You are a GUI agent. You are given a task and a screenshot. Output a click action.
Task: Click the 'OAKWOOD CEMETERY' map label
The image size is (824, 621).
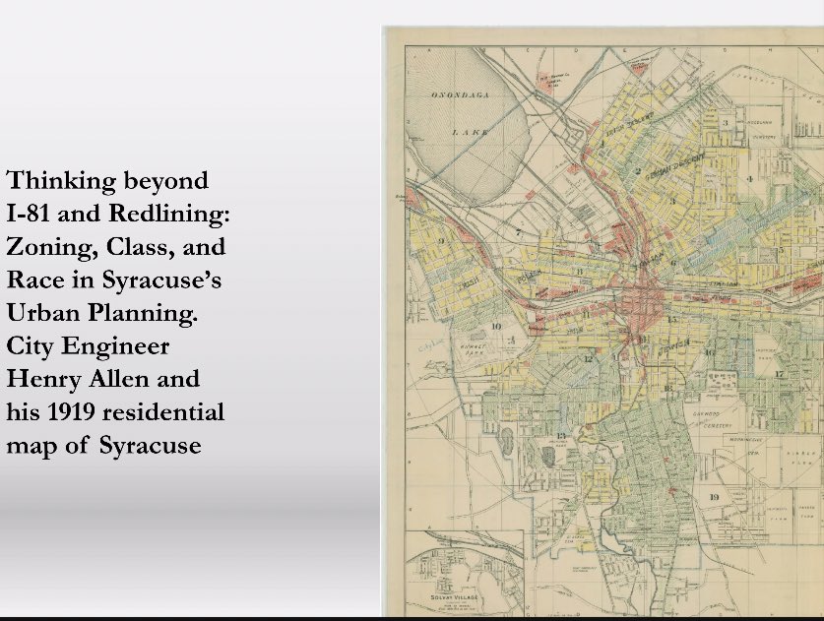coord(713,420)
